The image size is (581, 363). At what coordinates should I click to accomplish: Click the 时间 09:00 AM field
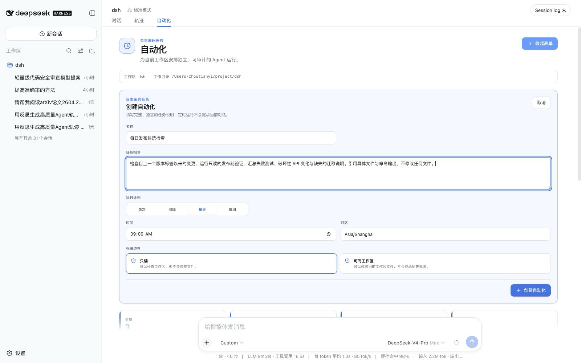coord(231,234)
